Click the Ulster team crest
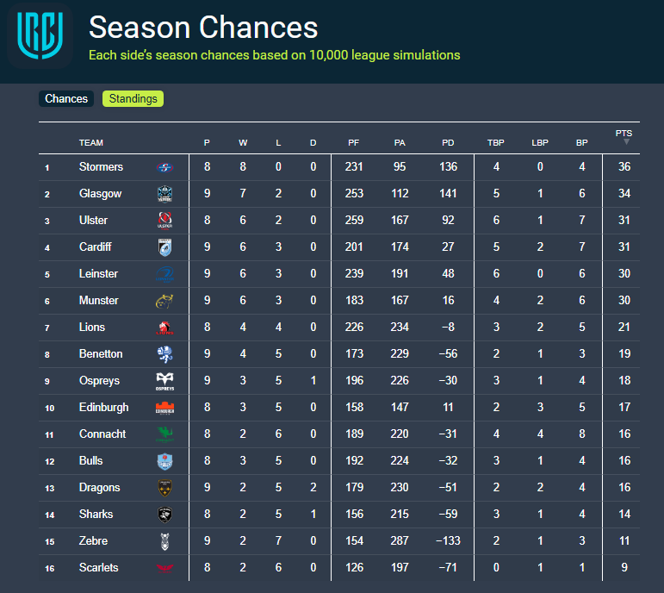This screenshot has width=664, height=593. (x=165, y=221)
